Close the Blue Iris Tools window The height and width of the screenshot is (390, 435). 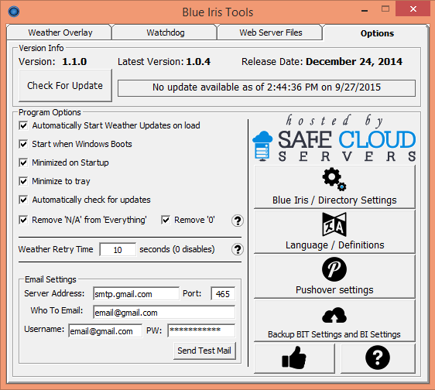pos(413,9)
